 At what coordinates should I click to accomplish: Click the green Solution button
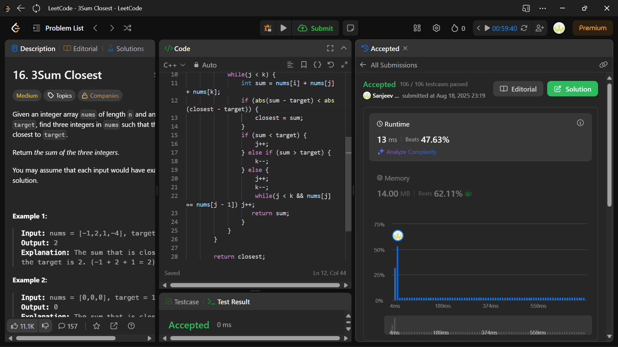point(572,89)
